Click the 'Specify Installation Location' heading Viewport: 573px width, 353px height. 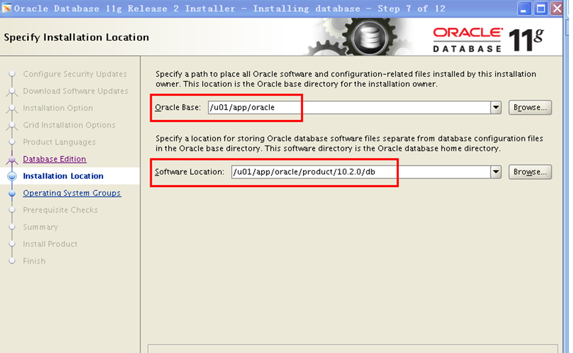76,38
